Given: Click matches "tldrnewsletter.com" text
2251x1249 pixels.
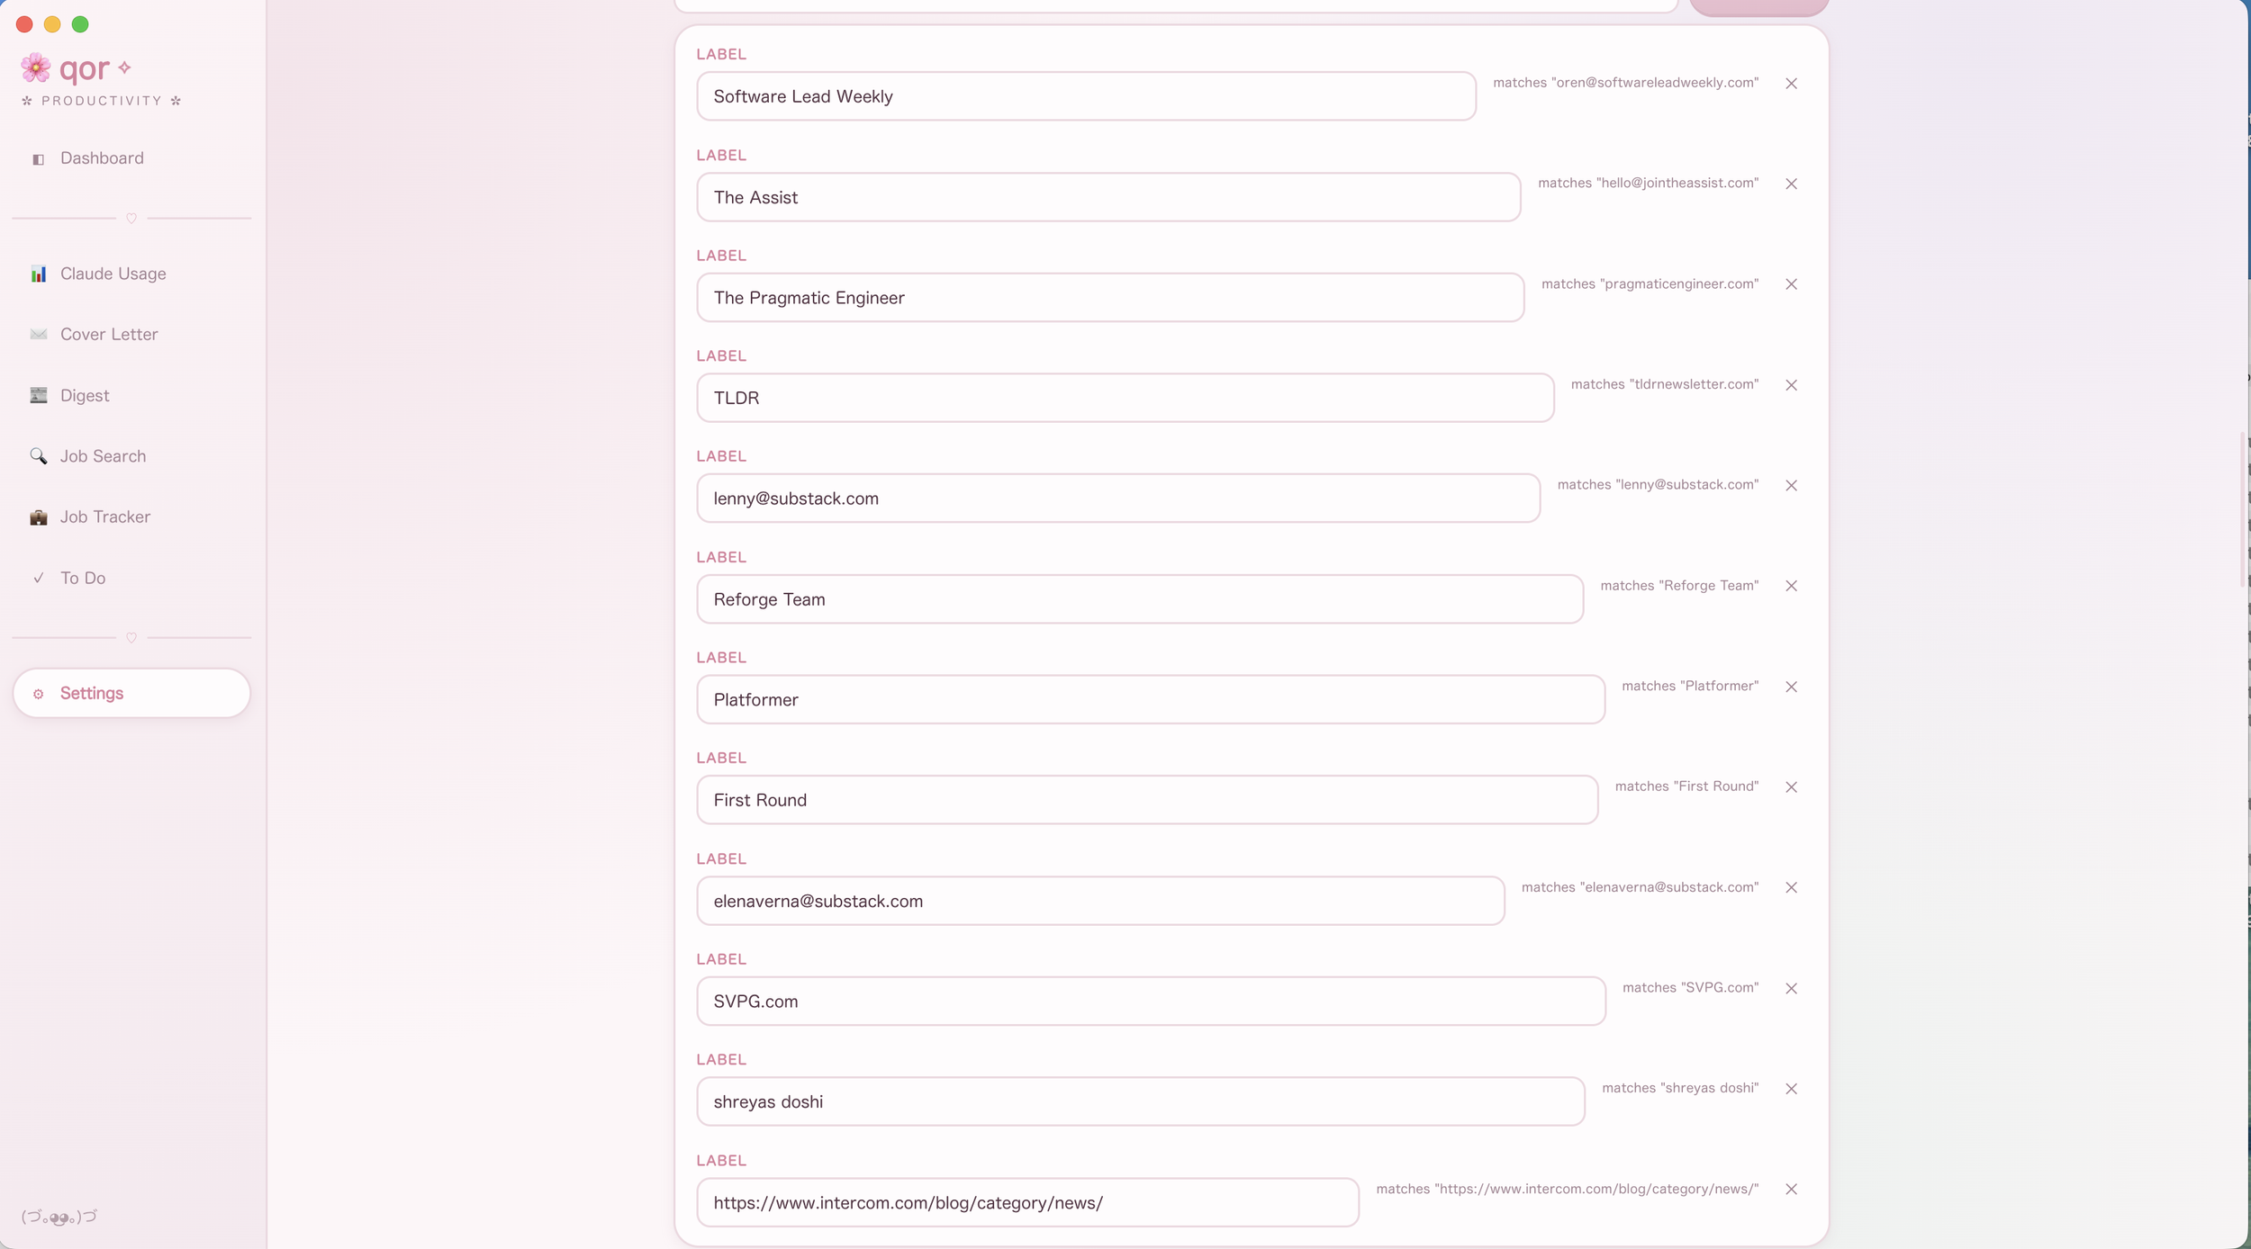Looking at the screenshot, I should pyautogui.click(x=1664, y=384).
